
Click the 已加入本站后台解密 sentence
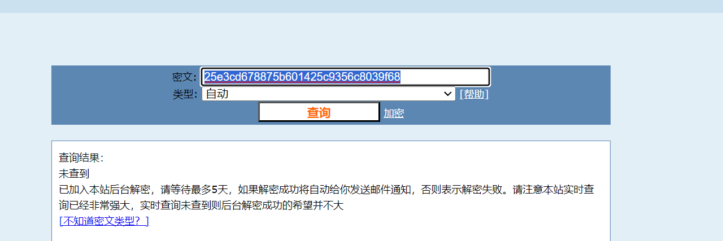[x=104, y=190]
